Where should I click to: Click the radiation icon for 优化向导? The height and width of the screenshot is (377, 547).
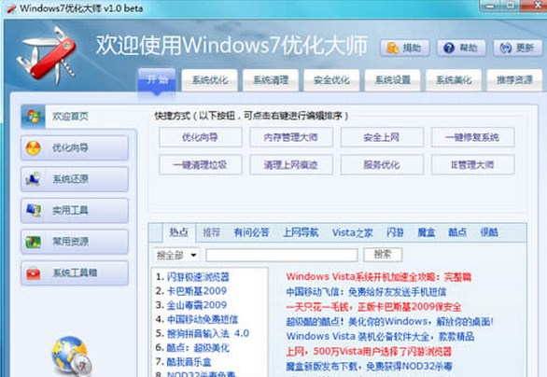(34, 147)
